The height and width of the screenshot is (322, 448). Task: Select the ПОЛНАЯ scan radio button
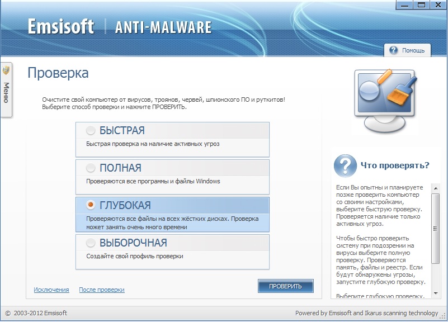[91, 168]
